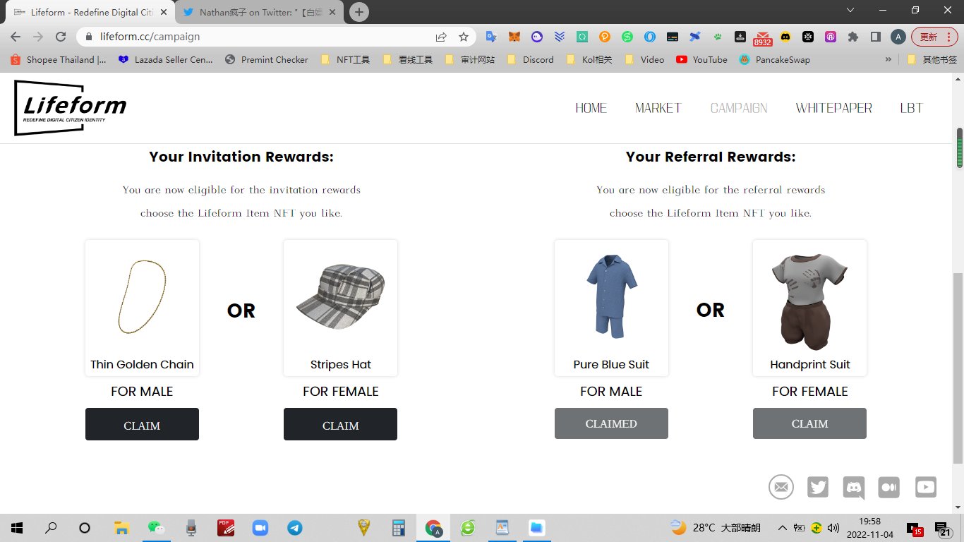
Task: Open the Windows Start menu
Action: pos(17,527)
